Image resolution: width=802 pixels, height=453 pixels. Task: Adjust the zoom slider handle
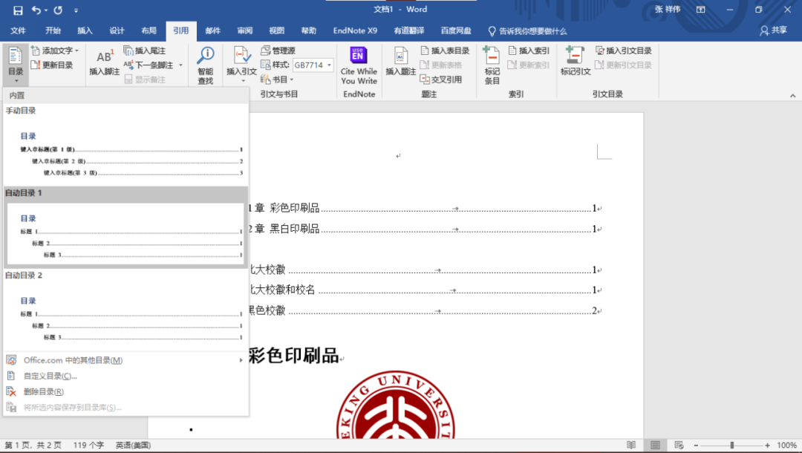click(732, 446)
